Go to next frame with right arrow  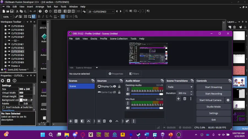click(120, 11)
